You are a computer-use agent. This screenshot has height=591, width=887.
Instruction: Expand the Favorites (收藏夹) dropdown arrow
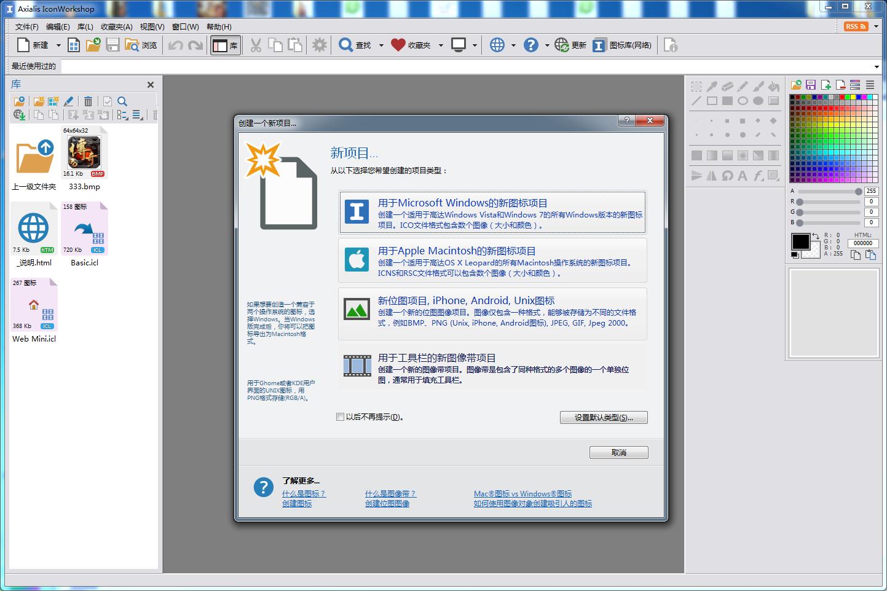click(x=441, y=45)
